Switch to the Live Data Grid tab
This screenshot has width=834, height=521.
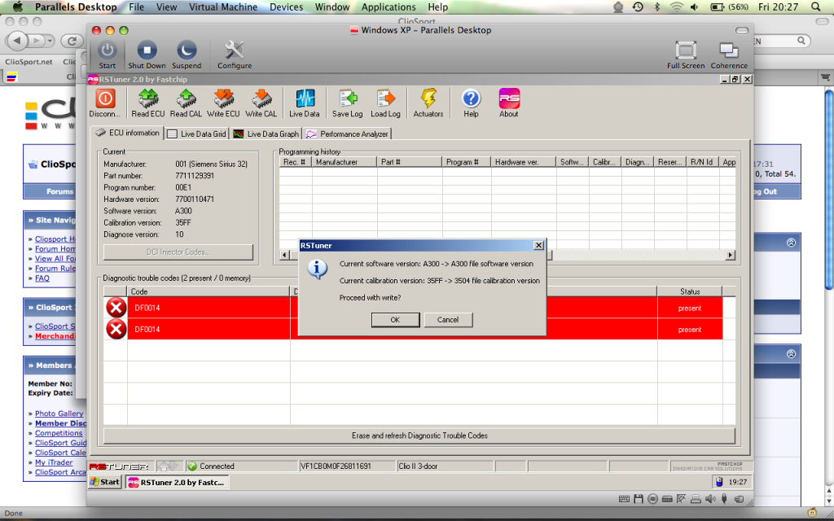196,134
